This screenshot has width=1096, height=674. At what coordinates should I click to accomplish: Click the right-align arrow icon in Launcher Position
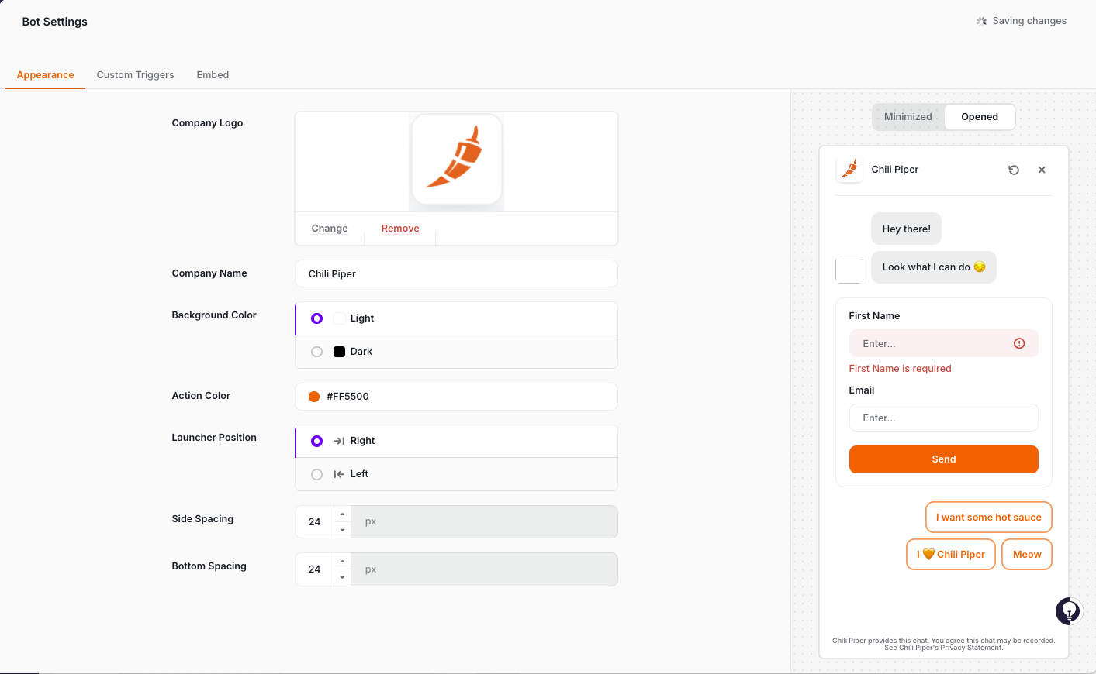pos(339,441)
